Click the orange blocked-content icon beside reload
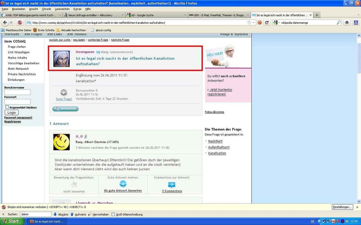Screen dimensions: 361x225 click(x=260, y=22)
